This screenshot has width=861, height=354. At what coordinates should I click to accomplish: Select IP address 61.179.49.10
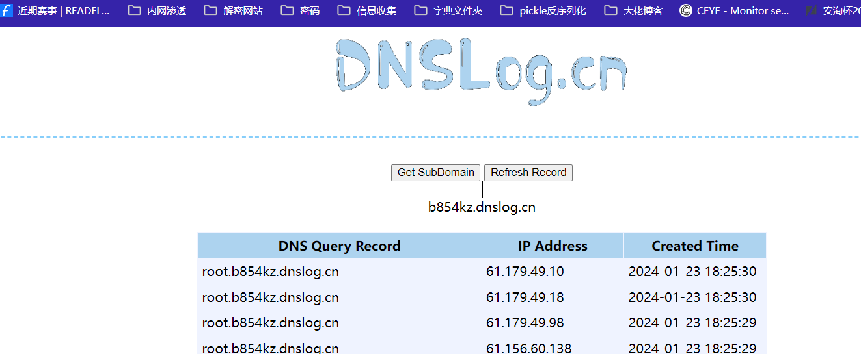(x=525, y=272)
